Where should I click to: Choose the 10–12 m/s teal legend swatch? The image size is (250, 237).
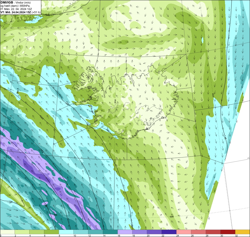pyautogui.click(x=81, y=232)
